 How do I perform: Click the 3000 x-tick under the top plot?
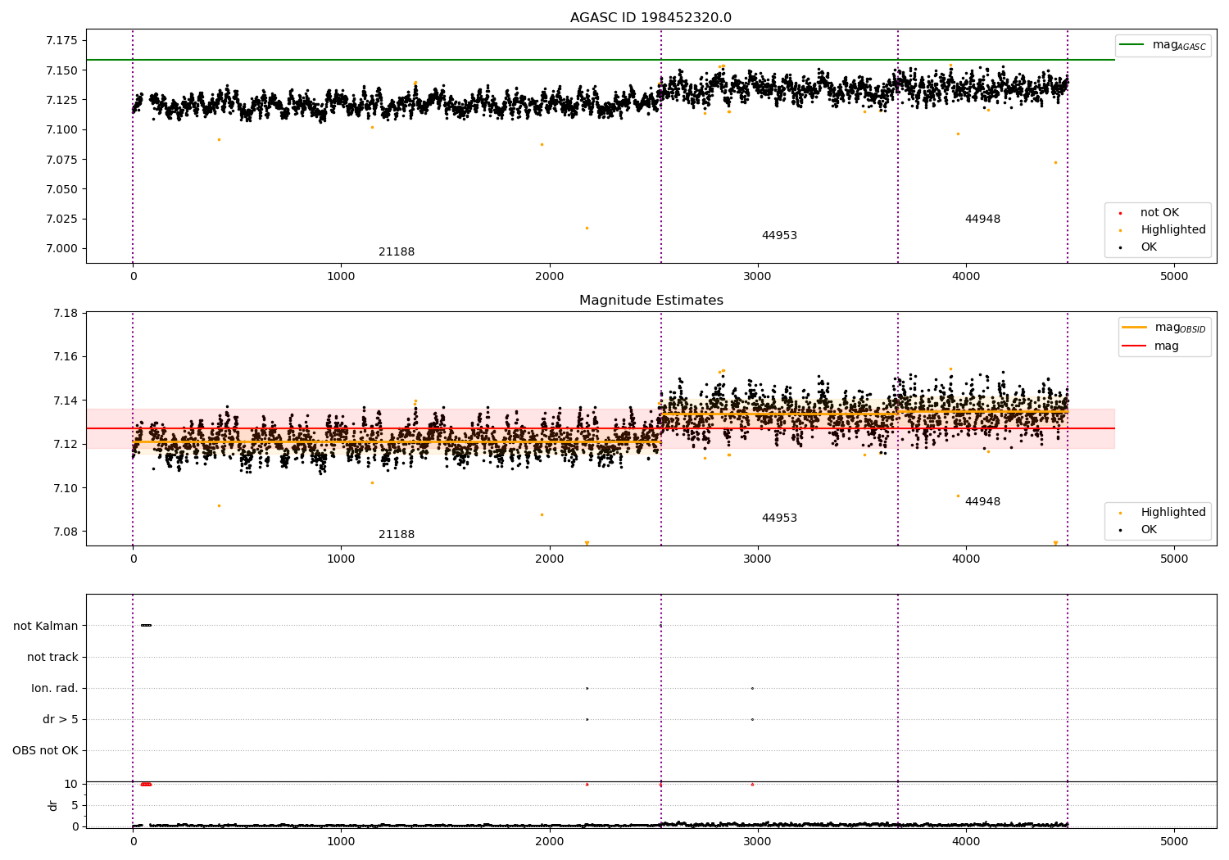[x=758, y=277]
